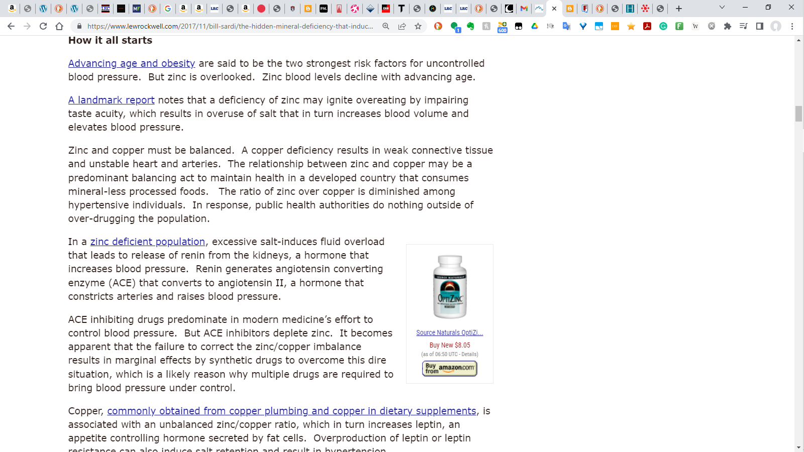Open the green chat extension with badge 1
This screenshot has height=452, width=804.
(455, 27)
